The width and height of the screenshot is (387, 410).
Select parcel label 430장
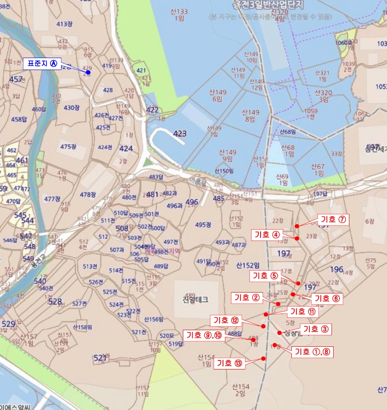tap(71, 108)
